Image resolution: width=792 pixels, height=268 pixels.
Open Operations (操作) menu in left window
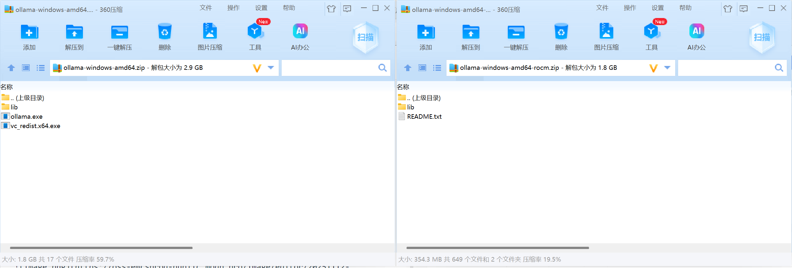pyautogui.click(x=234, y=8)
